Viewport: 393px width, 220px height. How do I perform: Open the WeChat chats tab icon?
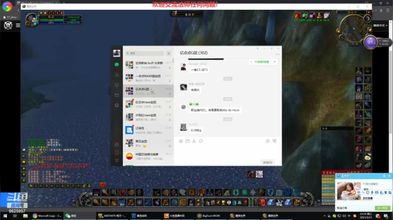[x=117, y=64]
